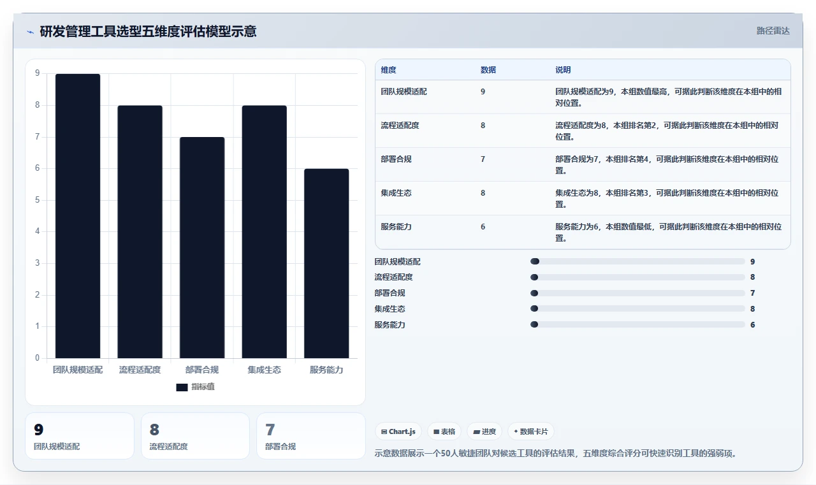Screen dimensions: 816x485
Task: Open the 部署合规 card showing 7
Action: click(x=310, y=436)
